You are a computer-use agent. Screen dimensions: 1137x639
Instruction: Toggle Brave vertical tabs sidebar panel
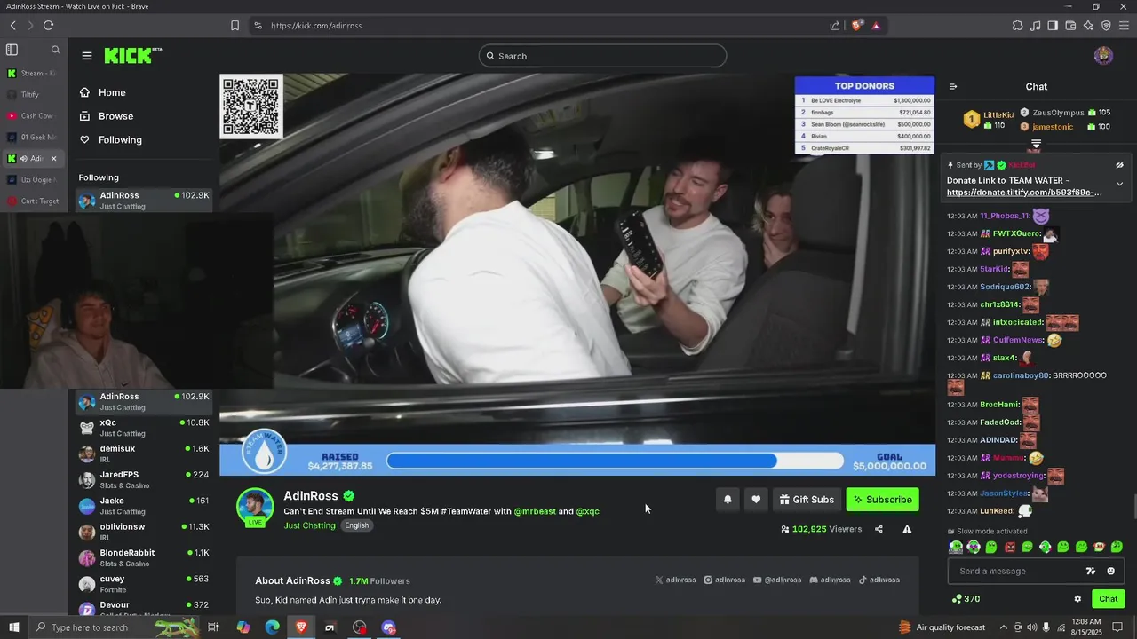coord(12,50)
